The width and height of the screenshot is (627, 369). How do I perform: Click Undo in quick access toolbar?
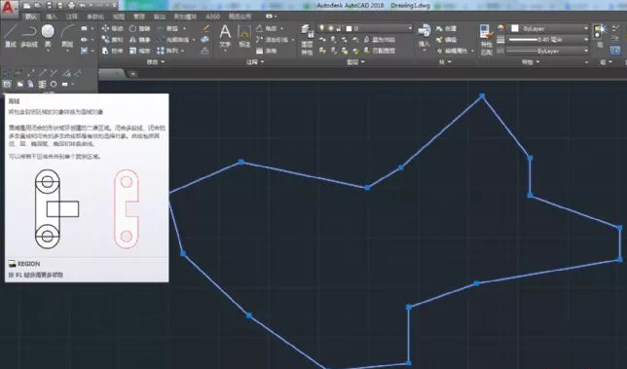83,6
